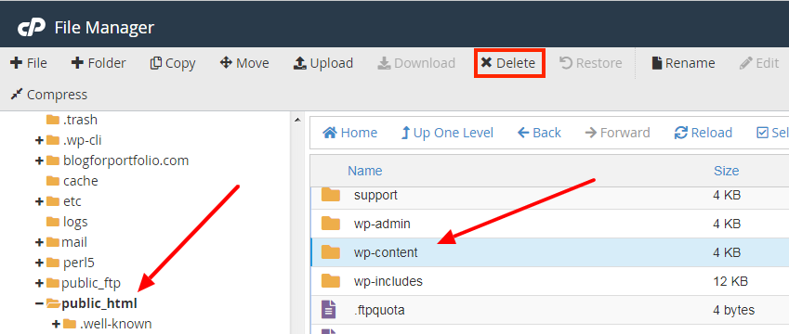
Task: Select mail label in the folder tree
Action: (x=74, y=242)
